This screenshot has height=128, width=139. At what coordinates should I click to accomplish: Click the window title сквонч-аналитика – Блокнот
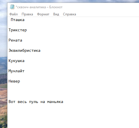[39, 7]
